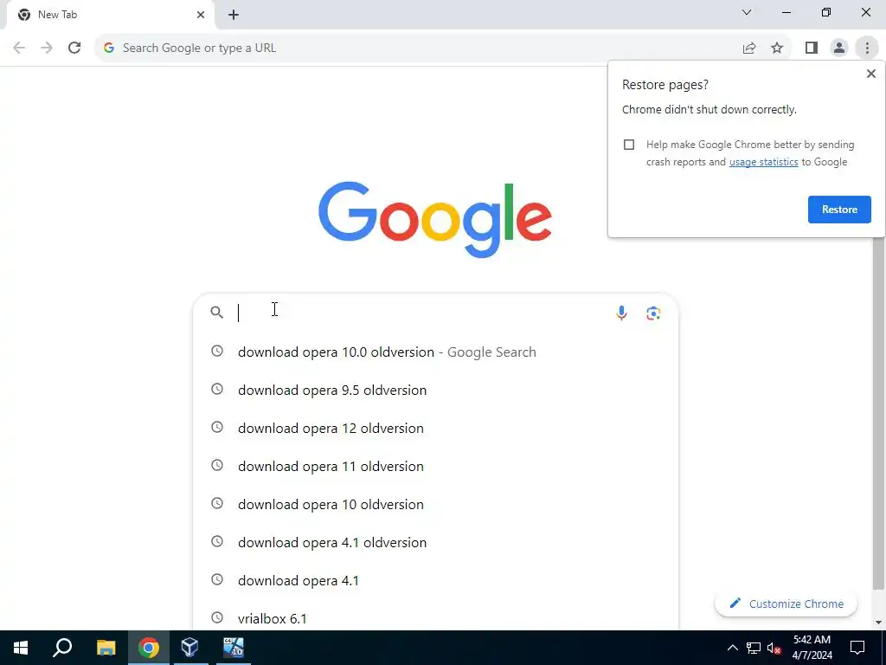Click the clock icon beside opera 9.5 suggestion
886x665 pixels.
[x=217, y=389]
